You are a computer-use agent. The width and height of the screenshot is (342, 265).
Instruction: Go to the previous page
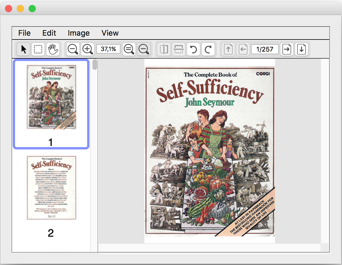243,49
